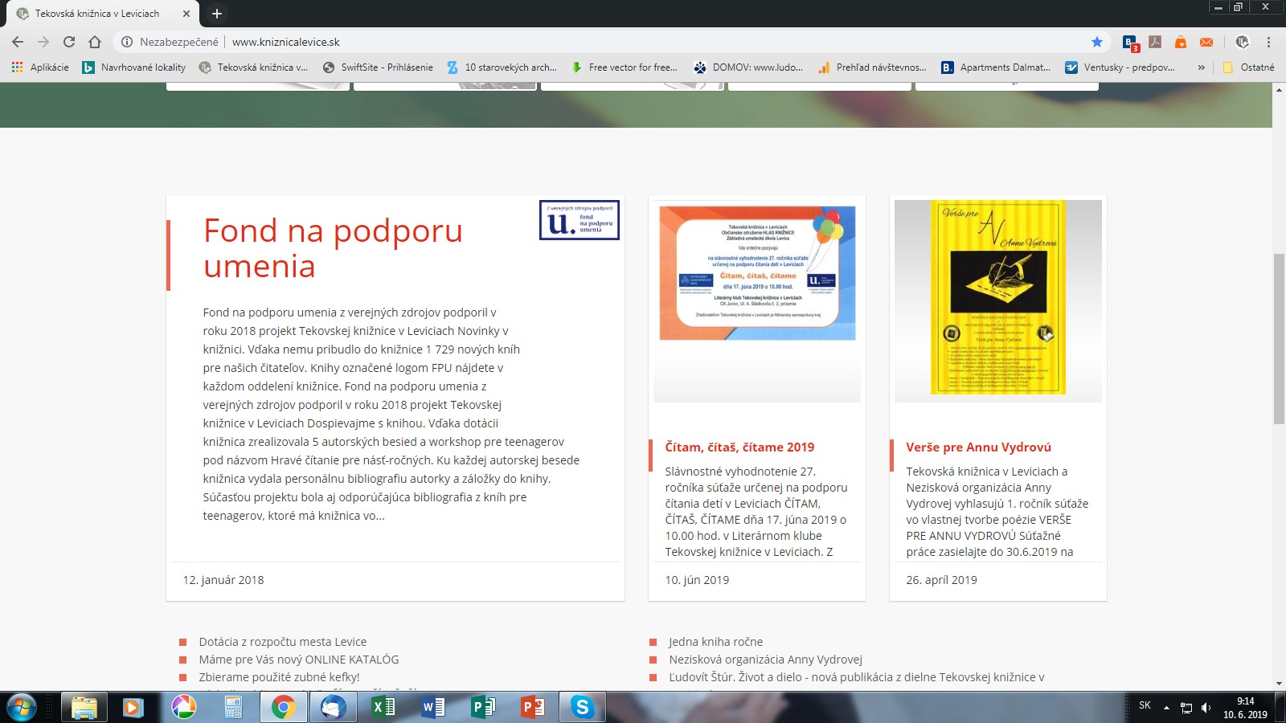Click the yellow Verše pre Annu Vydrovú poster
Viewport: 1286px width, 723px height.
(x=997, y=297)
